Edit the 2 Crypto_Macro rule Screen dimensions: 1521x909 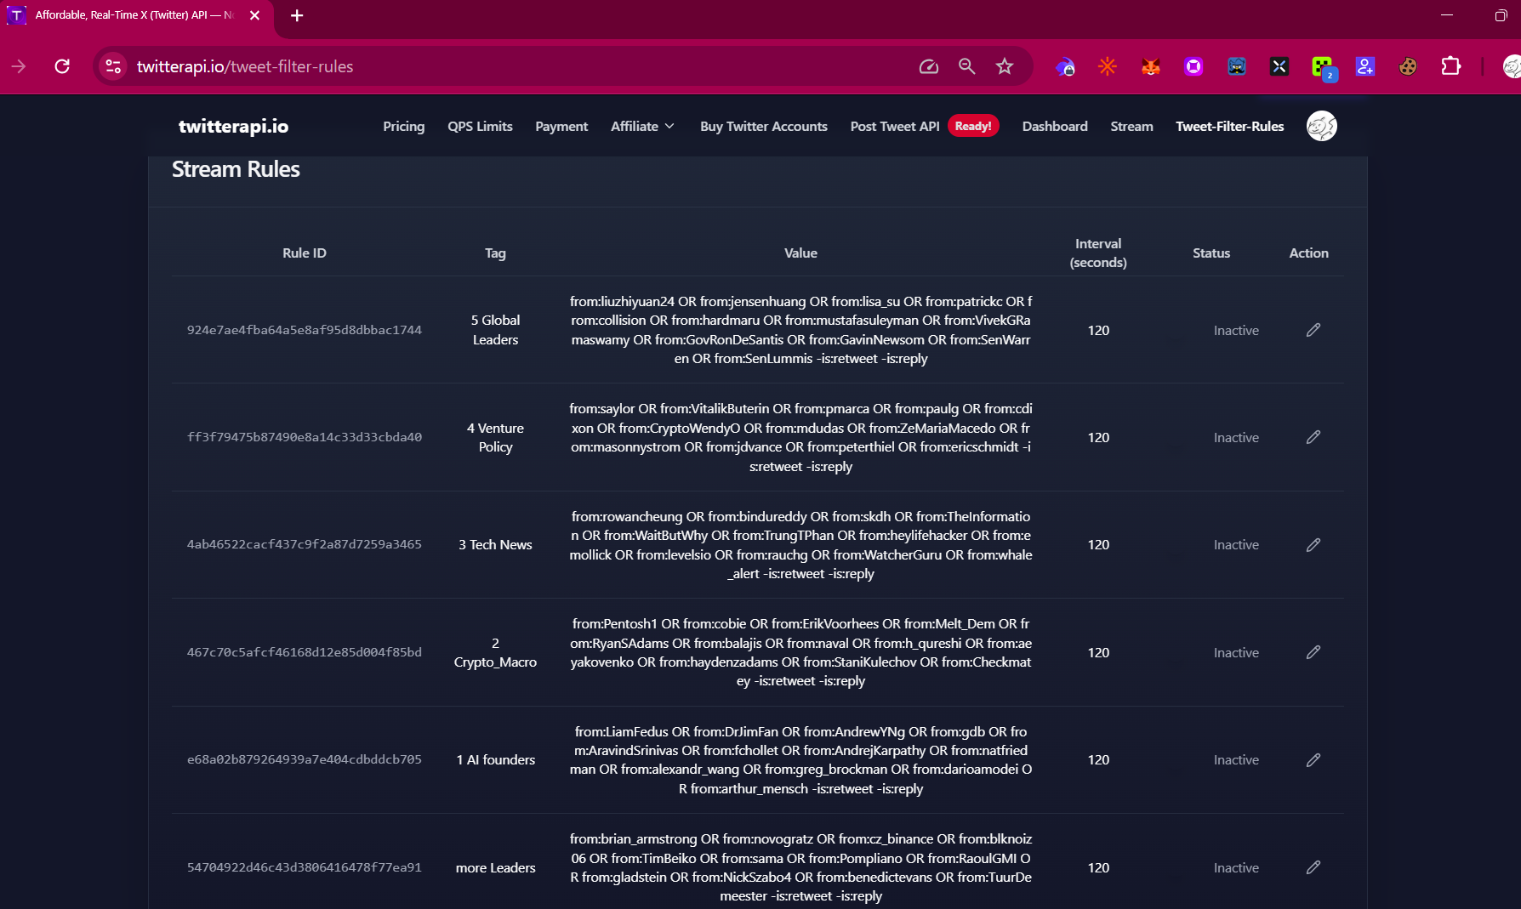1313,652
